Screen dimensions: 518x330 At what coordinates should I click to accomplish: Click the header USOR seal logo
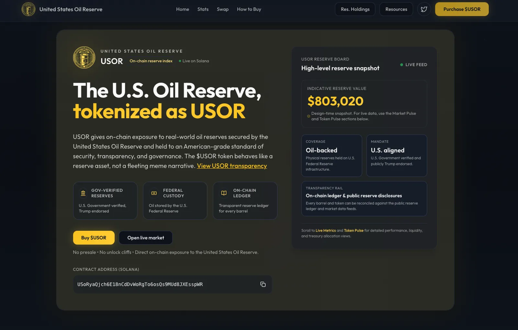[28, 9]
